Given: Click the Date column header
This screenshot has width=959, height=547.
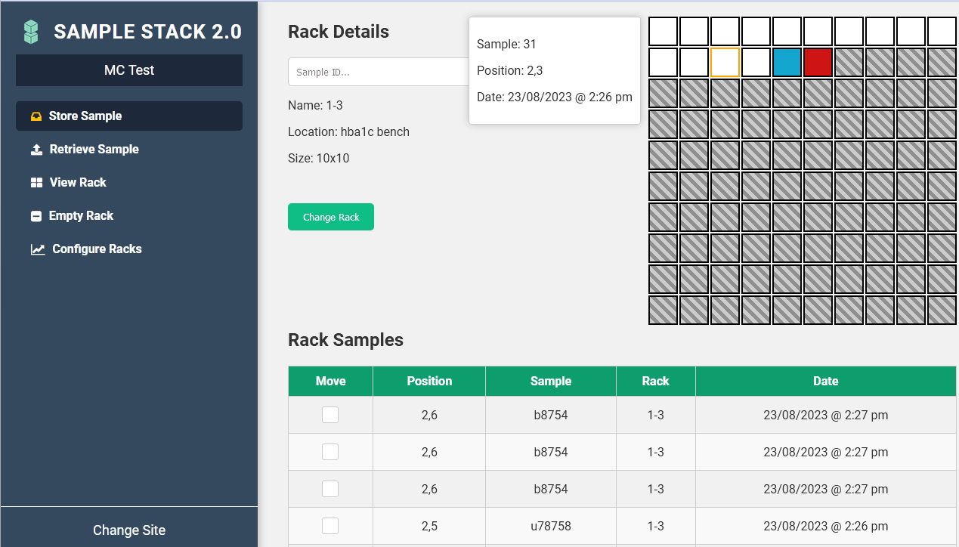Looking at the screenshot, I should [825, 381].
